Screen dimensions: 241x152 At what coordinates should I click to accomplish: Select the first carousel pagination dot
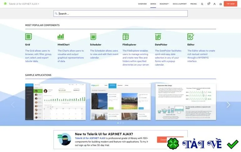coord(118,123)
